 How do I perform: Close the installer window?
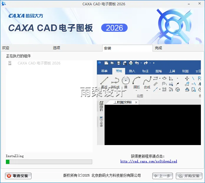[x=199, y=4]
